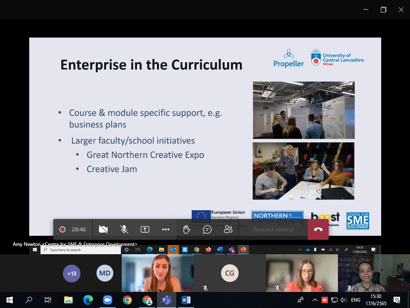Viewport: 410px width, 308px height.
Task: Switch to Microsoft Word on the main taskbar
Action: point(186,300)
